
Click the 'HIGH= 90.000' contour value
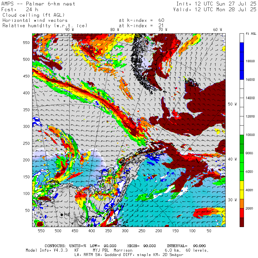[142, 246]
